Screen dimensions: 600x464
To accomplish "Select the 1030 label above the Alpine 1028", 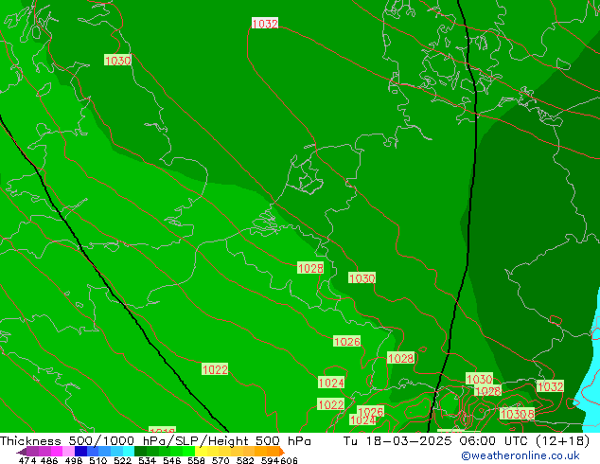I will 480,379.
